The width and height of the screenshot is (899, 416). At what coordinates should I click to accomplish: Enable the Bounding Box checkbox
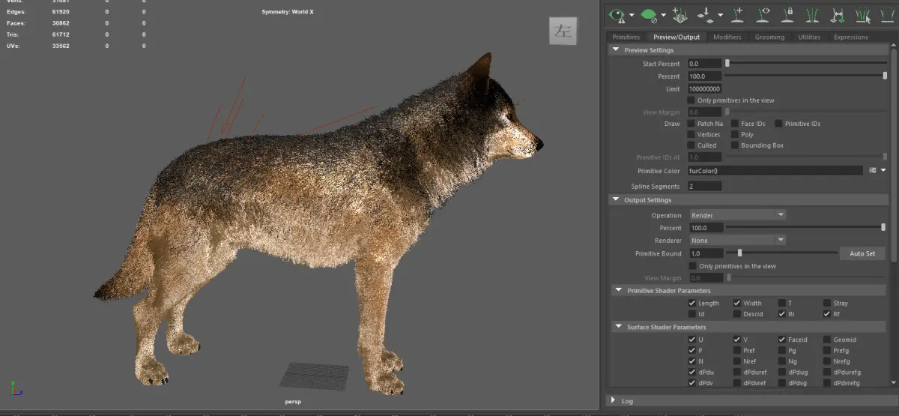735,145
